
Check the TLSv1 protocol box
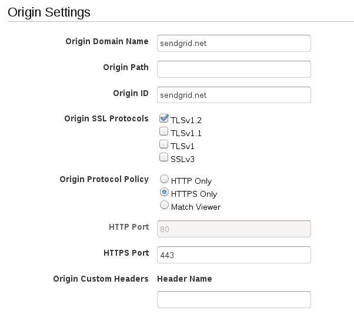[x=164, y=144]
